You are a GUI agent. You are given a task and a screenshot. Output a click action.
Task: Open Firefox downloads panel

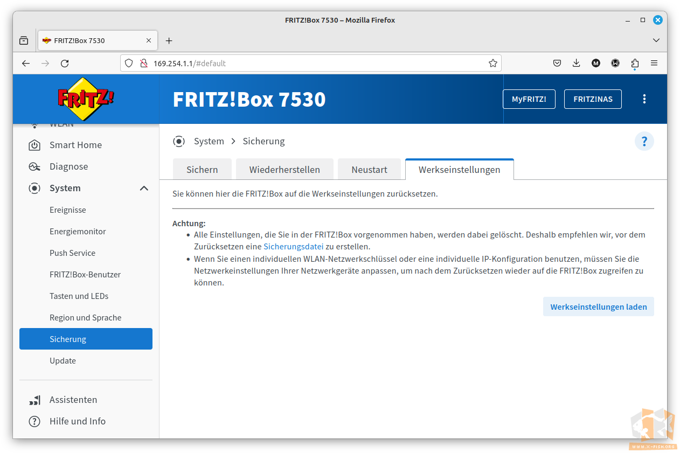[576, 63]
